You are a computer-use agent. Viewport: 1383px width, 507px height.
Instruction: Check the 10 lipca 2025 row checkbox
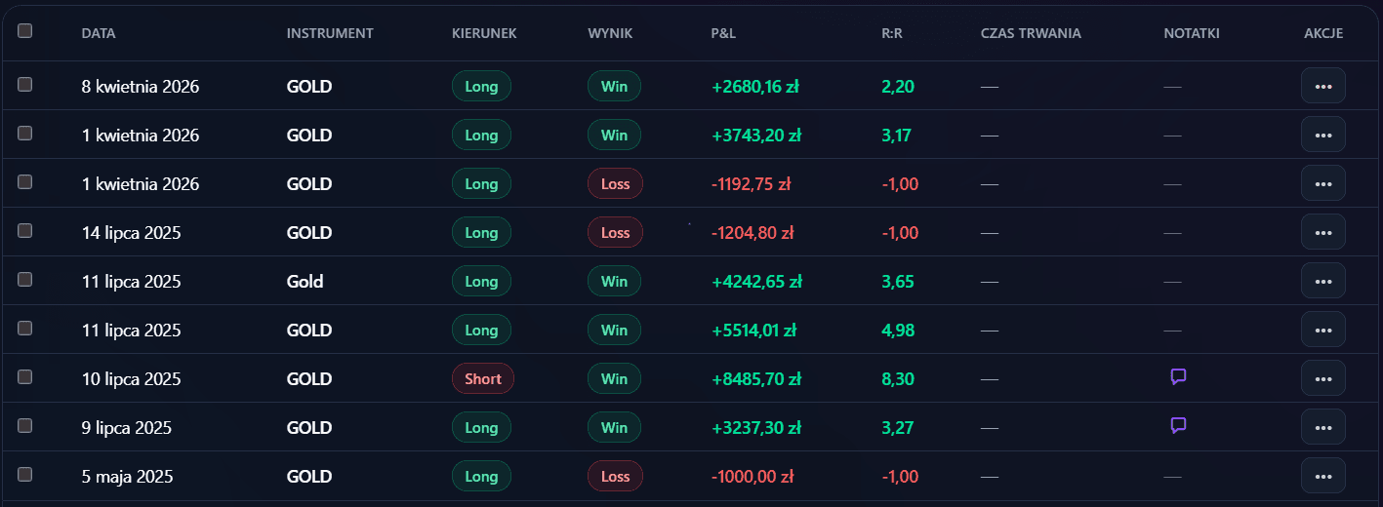point(25,377)
